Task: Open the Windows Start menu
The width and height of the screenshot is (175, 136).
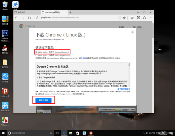Action: (3, 133)
